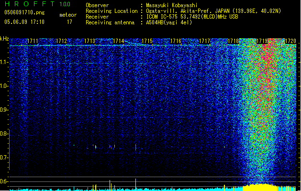Click the 1.0 kHz axis tick label
301x191 pixels.
[4, 86]
